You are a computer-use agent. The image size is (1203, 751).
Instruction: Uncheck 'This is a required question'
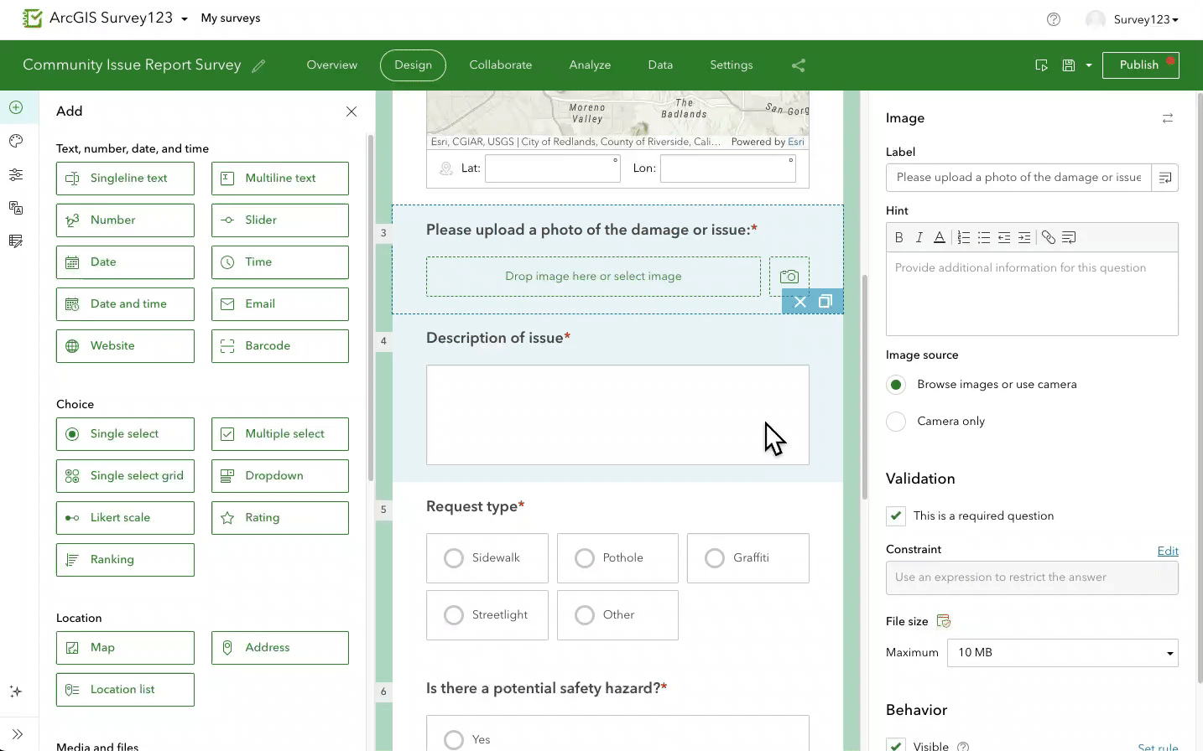(895, 515)
